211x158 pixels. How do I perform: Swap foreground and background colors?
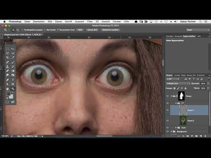click(13, 93)
